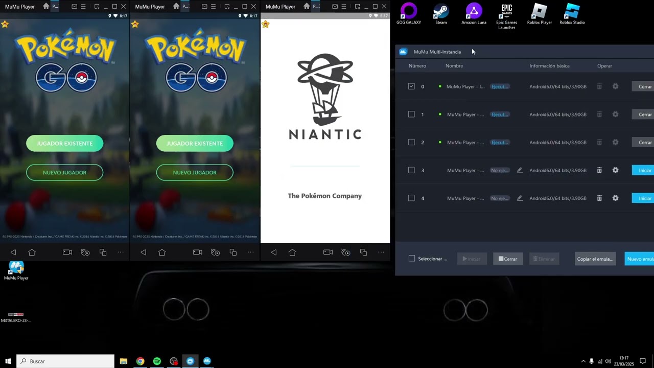Tap Android home button in middle MuMu window
This screenshot has height=368, width=654.
162,252
